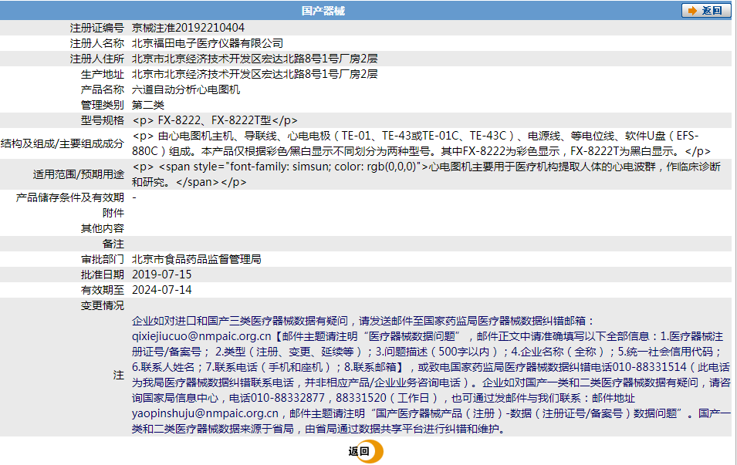Click management category value 第二类
The image size is (737, 465).
pos(148,105)
